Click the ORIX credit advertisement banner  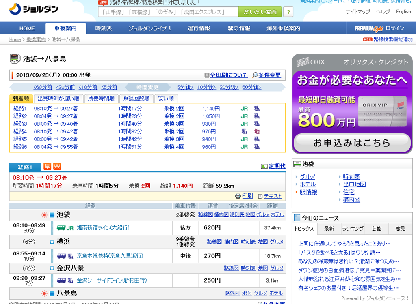click(352, 104)
